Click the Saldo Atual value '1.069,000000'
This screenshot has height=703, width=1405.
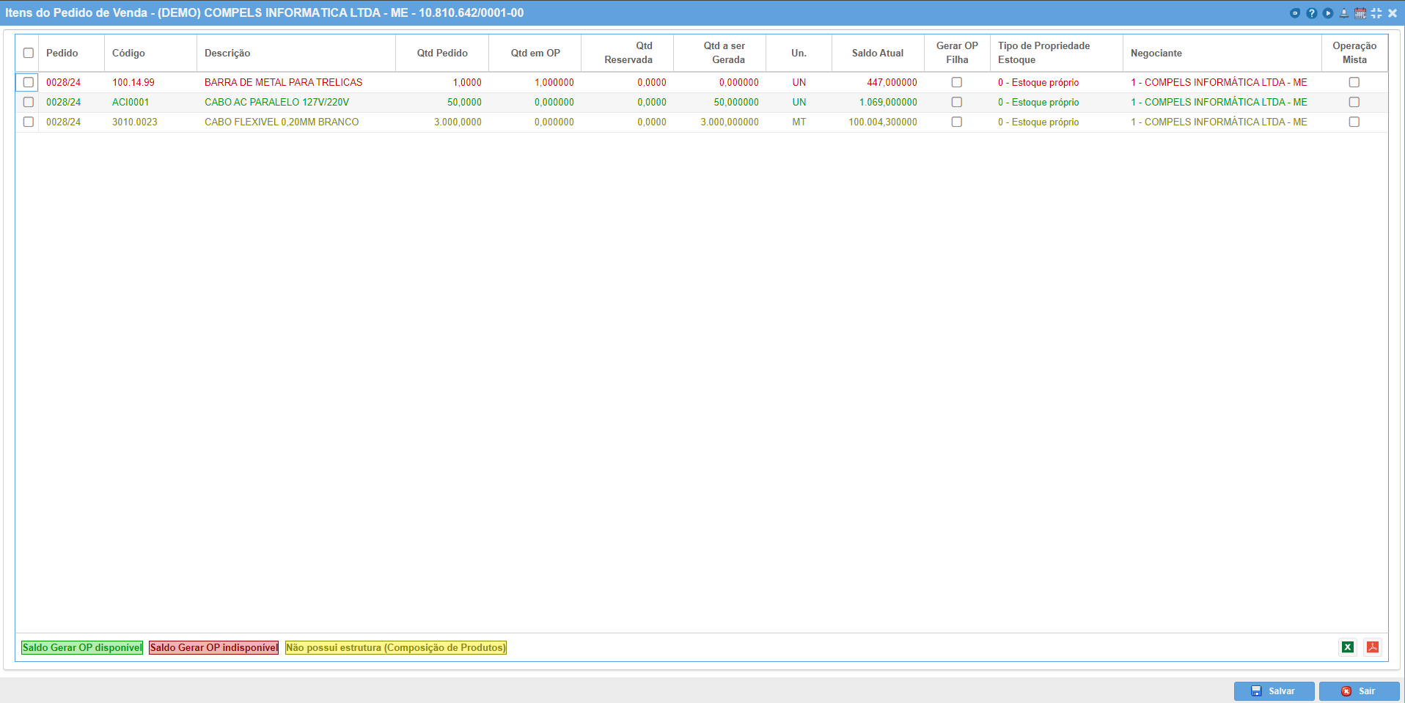[x=888, y=102]
